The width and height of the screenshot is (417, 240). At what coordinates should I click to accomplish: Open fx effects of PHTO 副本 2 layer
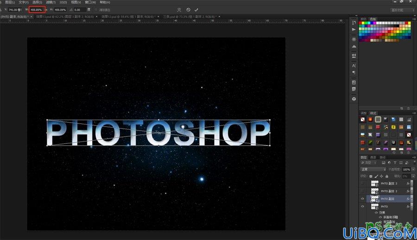point(408,191)
